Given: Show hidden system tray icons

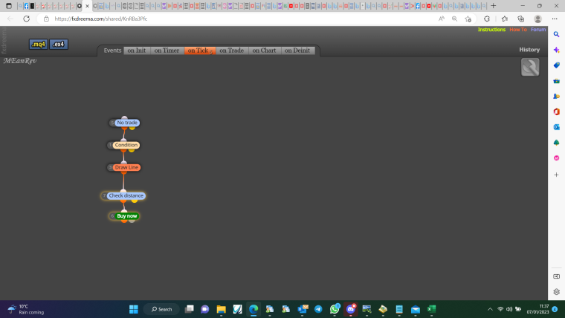Looking at the screenshot, I should tap(490, 309).
